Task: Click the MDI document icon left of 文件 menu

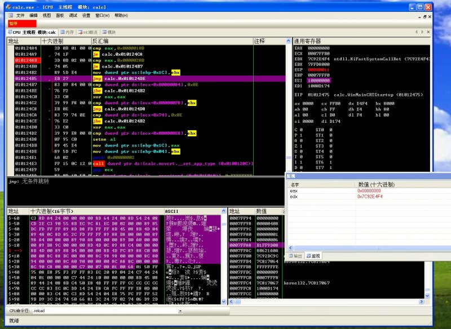Action: 11,16
